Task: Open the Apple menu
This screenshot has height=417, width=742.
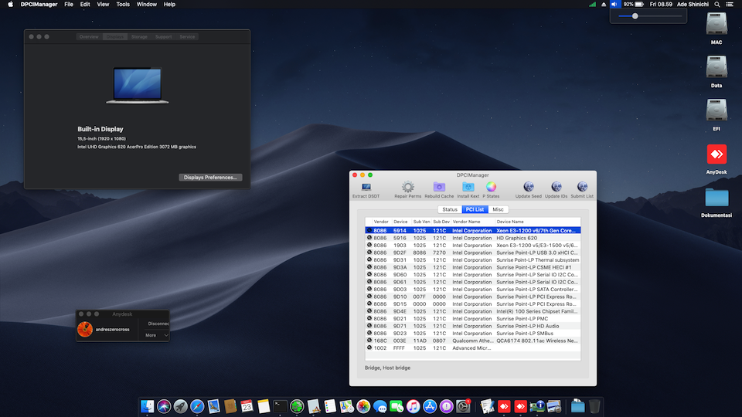Action: (10, 5)
